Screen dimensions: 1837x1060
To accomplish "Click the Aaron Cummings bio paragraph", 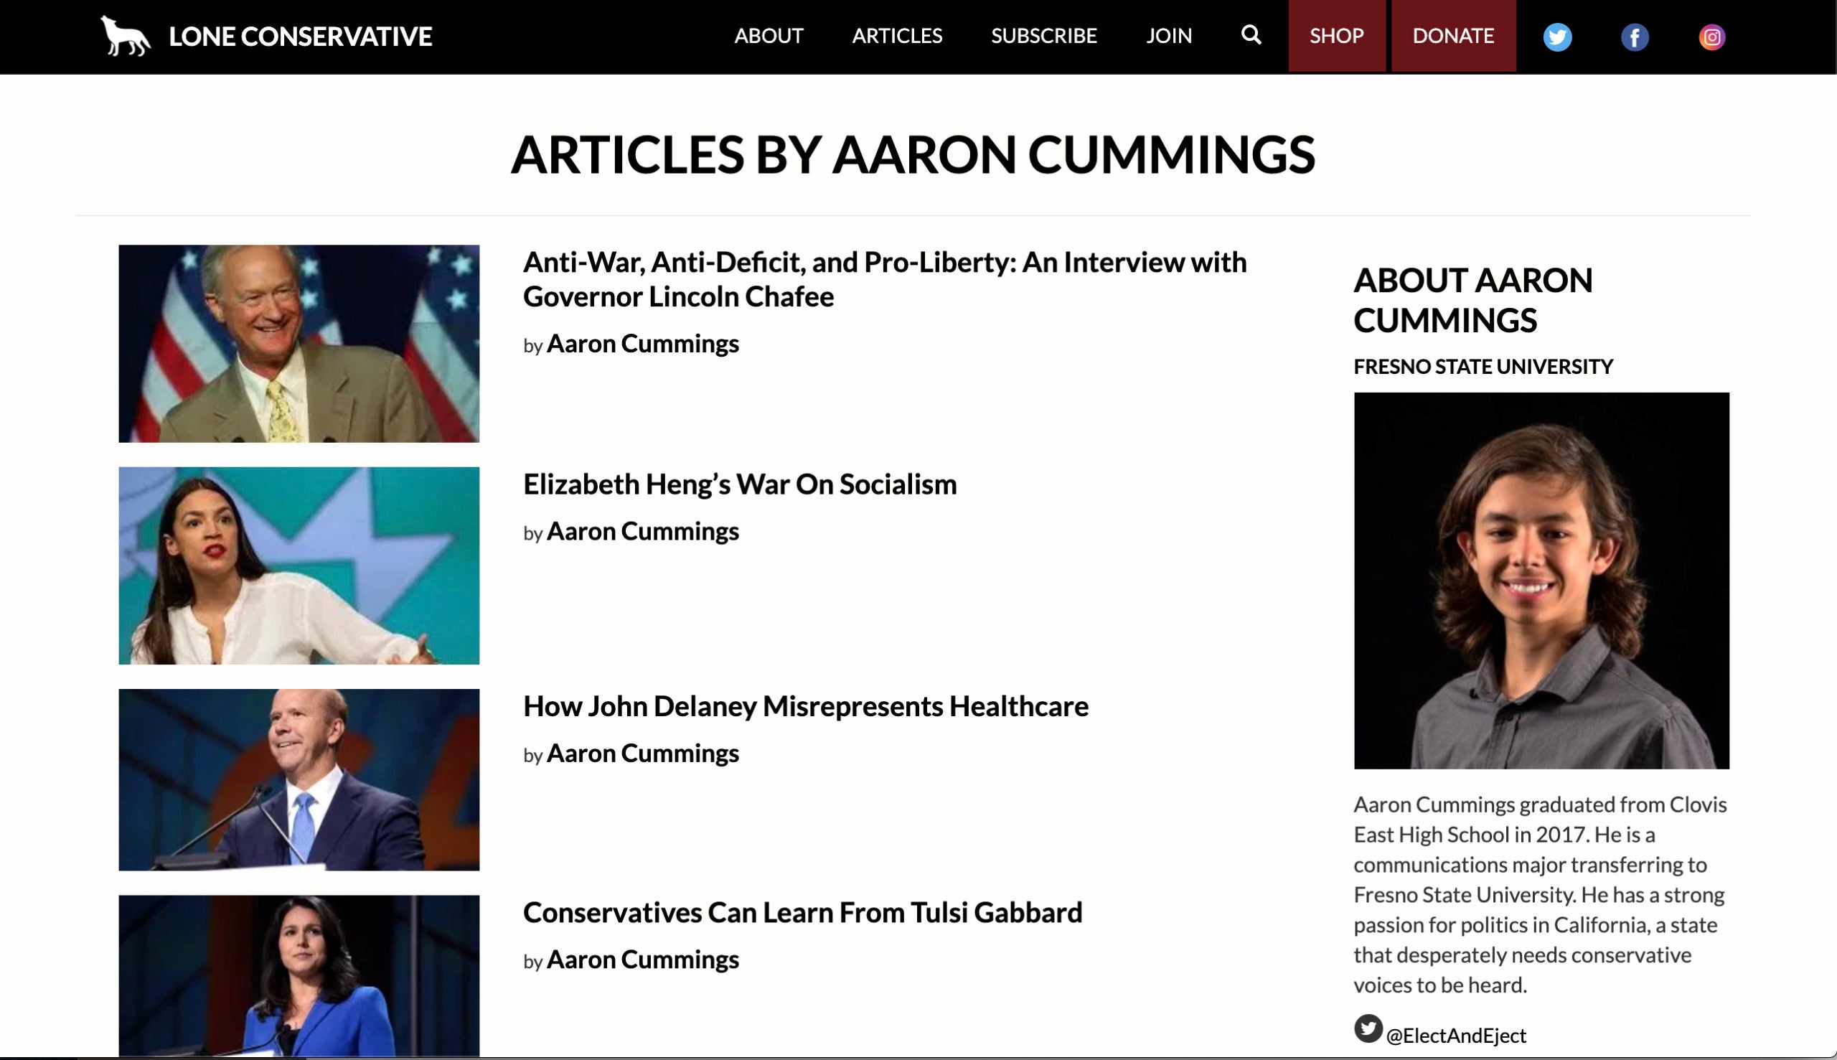I will coord(1540,895).
